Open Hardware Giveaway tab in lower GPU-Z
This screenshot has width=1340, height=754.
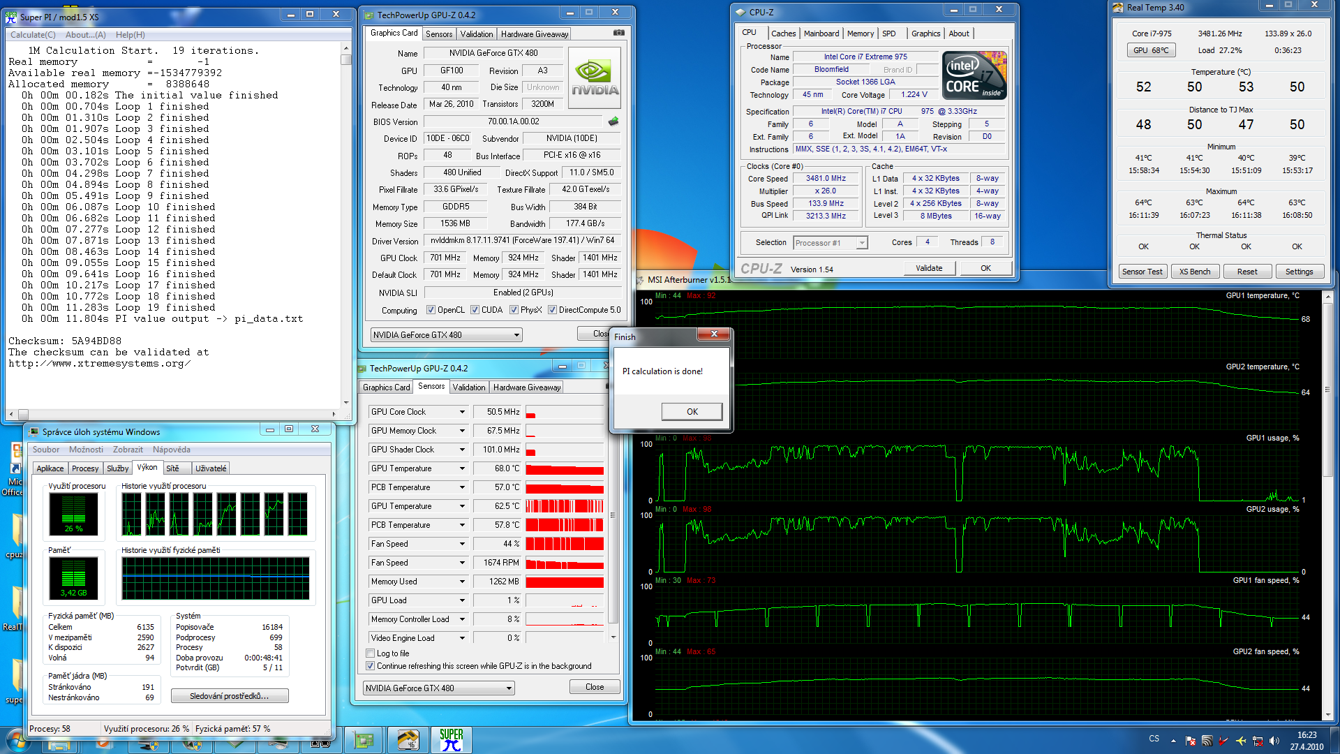[527, 387]
